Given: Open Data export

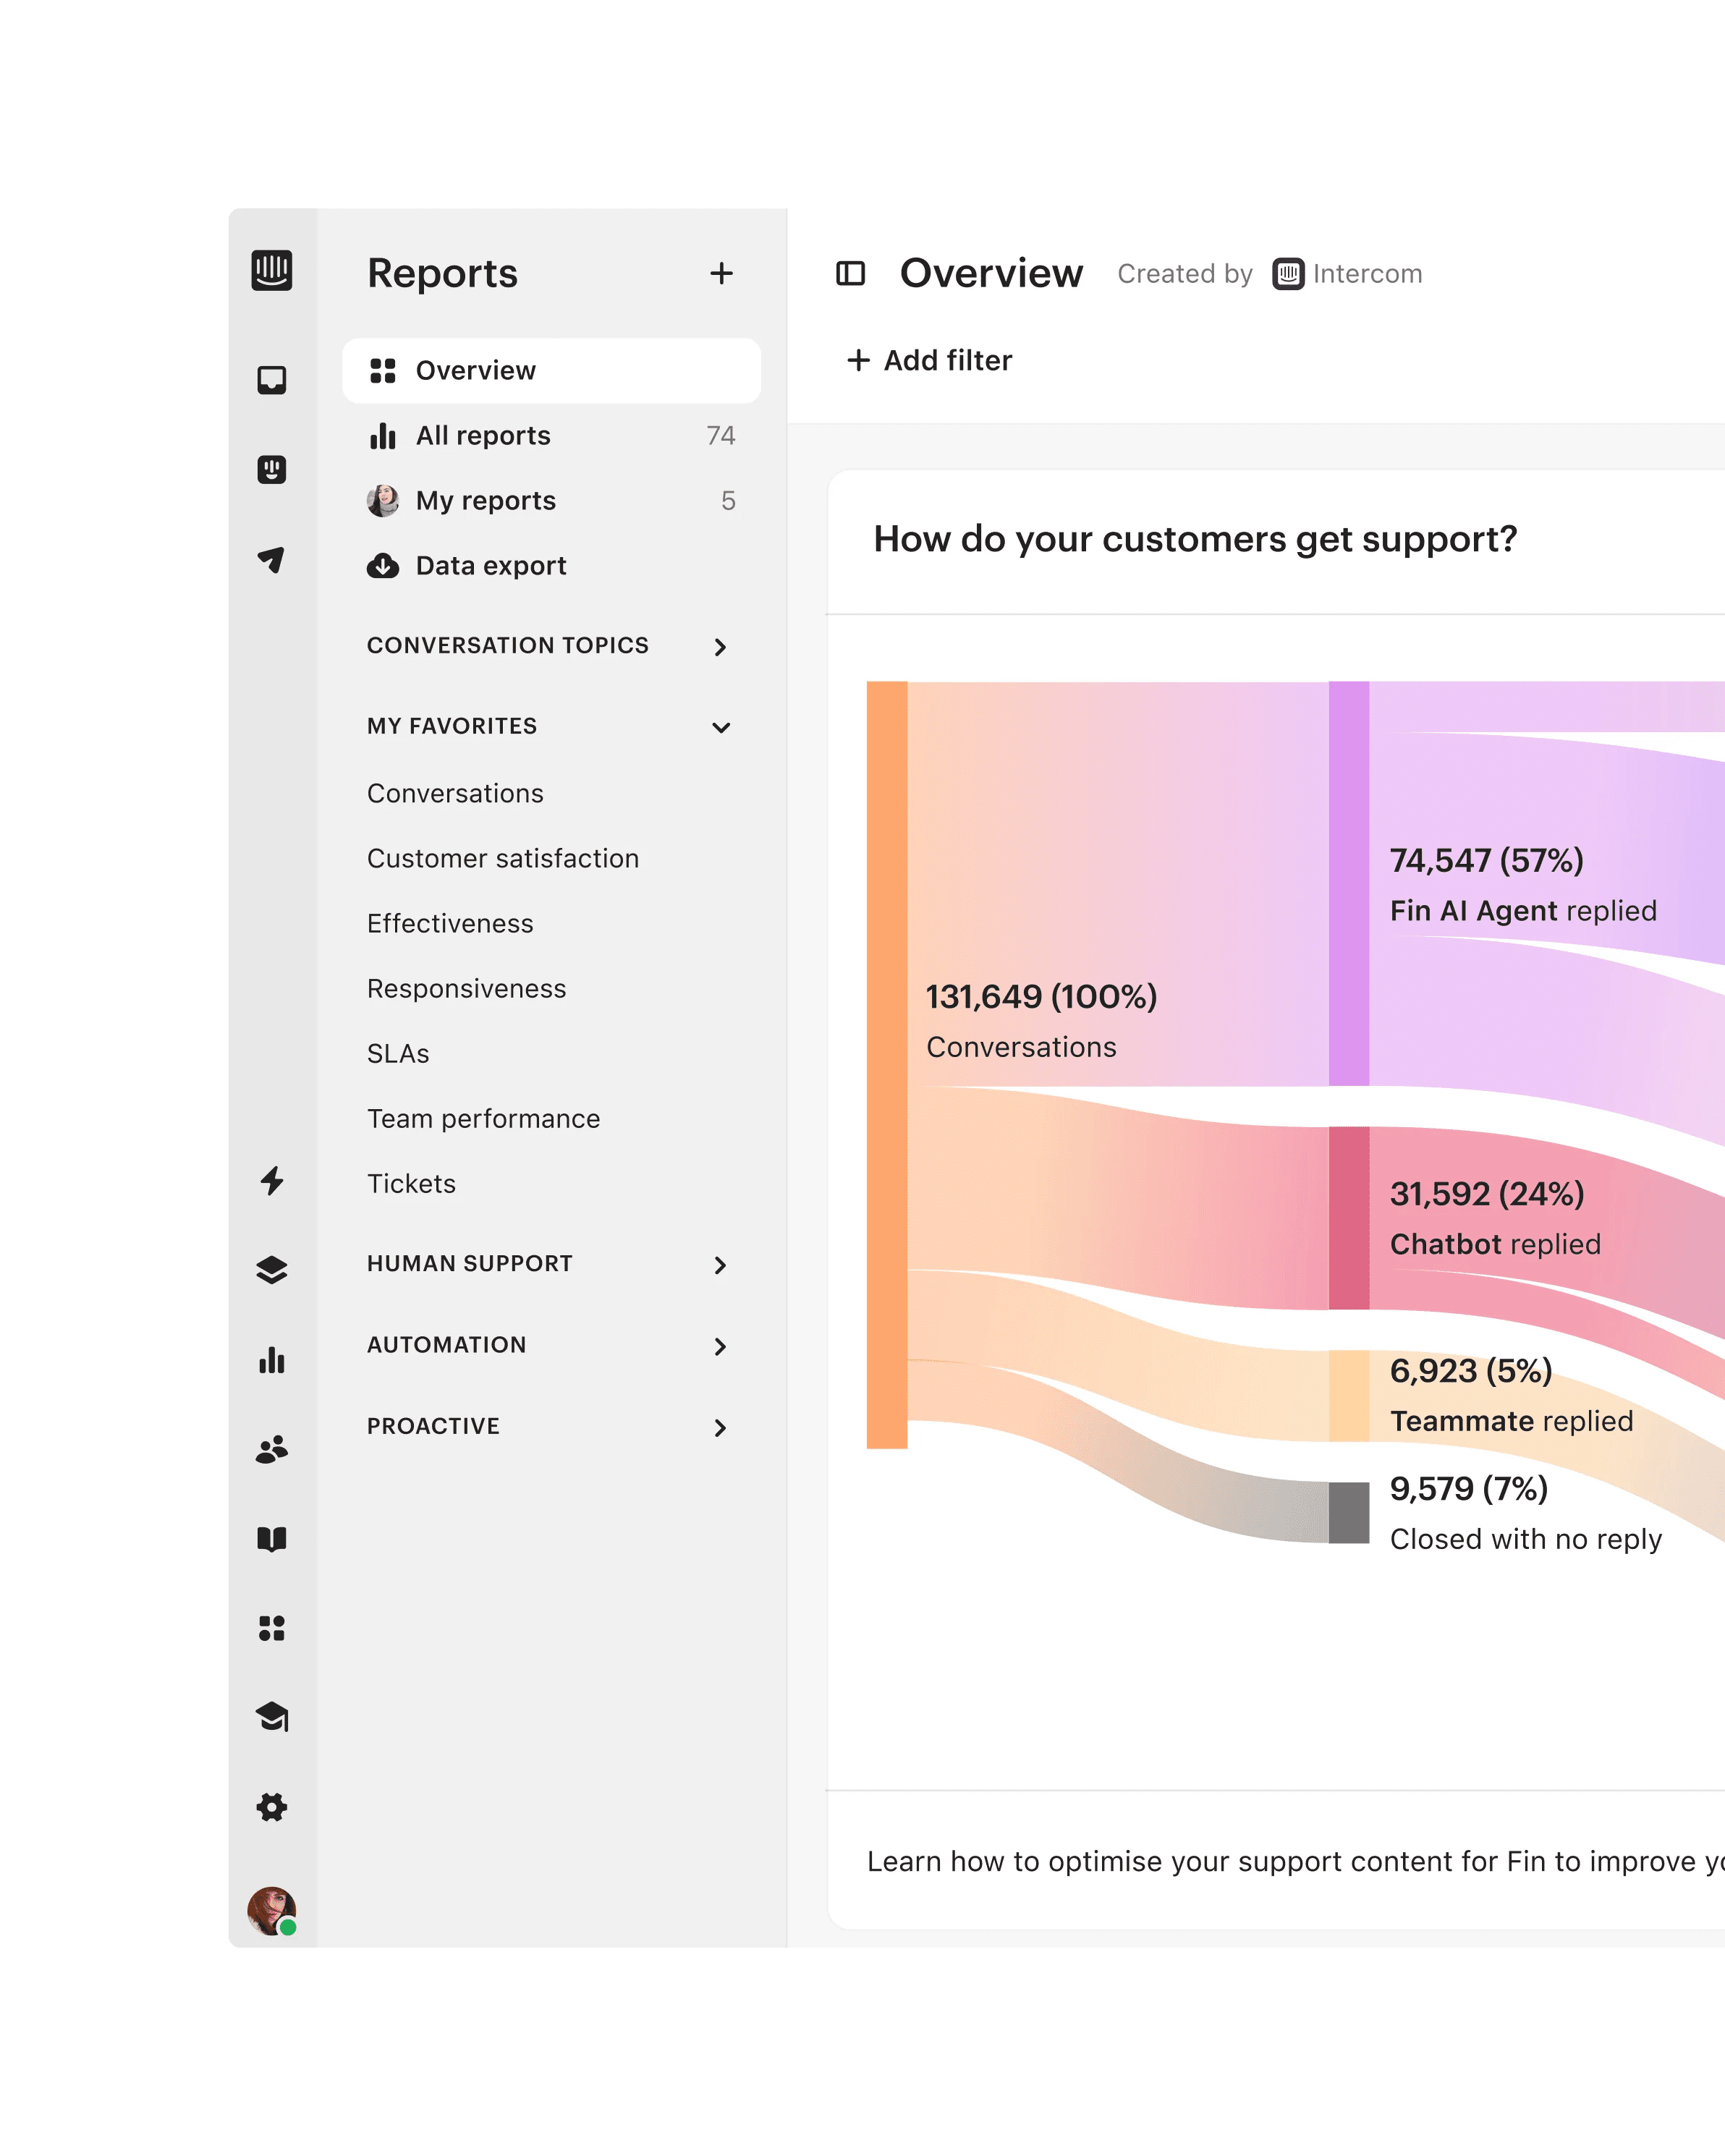Looking at the screenshot, I should [x=551, y=566].
